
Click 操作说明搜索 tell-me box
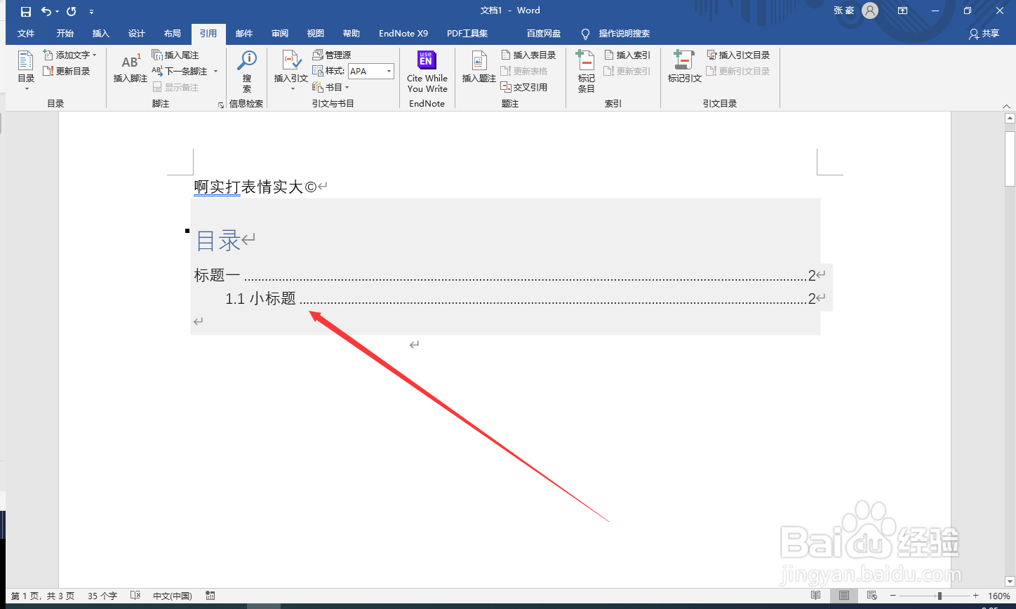click(x=616, y=34)
